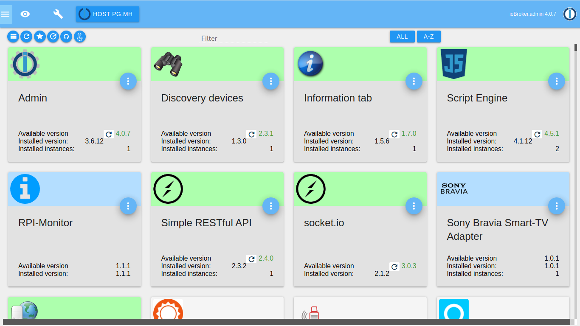Image resolution: width=580 pixels, height=326 pixels.
Task: Toggle the ALL filter button
Action: tap(402, 37)
